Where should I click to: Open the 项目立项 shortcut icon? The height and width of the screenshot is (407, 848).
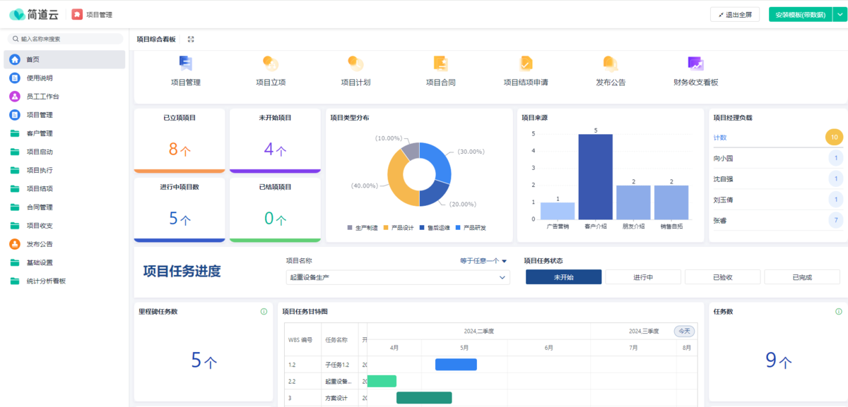[x=271, y=64]
